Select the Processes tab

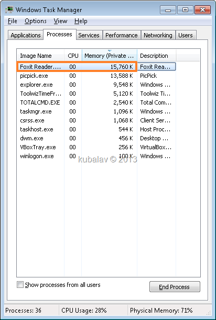point(59,34)
